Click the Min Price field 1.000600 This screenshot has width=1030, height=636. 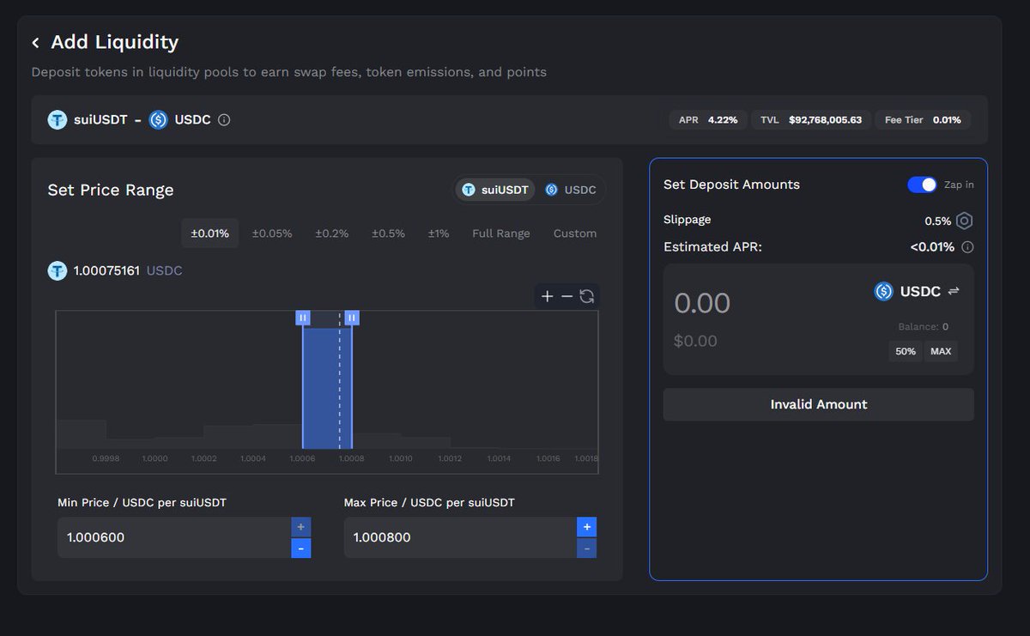coord(174,537)
